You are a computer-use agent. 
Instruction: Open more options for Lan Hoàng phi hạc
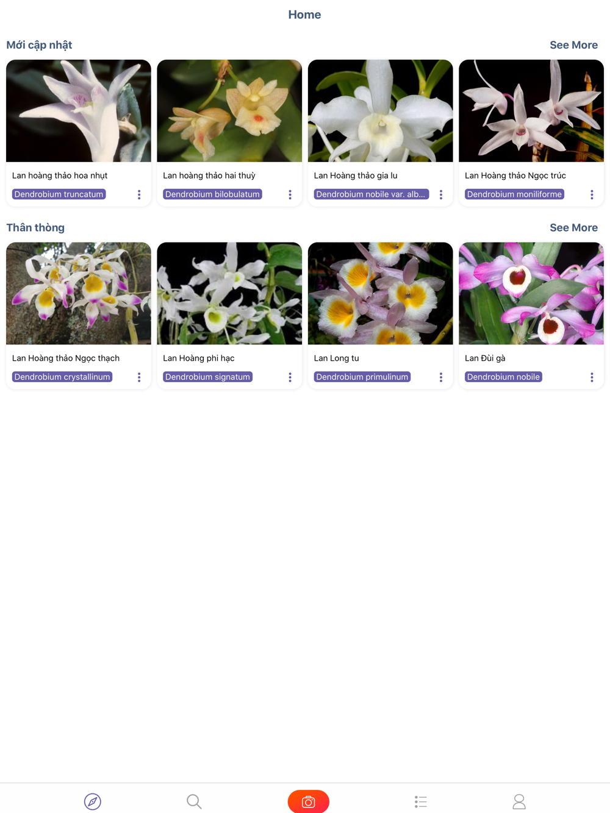pyautogui.click(x=290, y=377)
